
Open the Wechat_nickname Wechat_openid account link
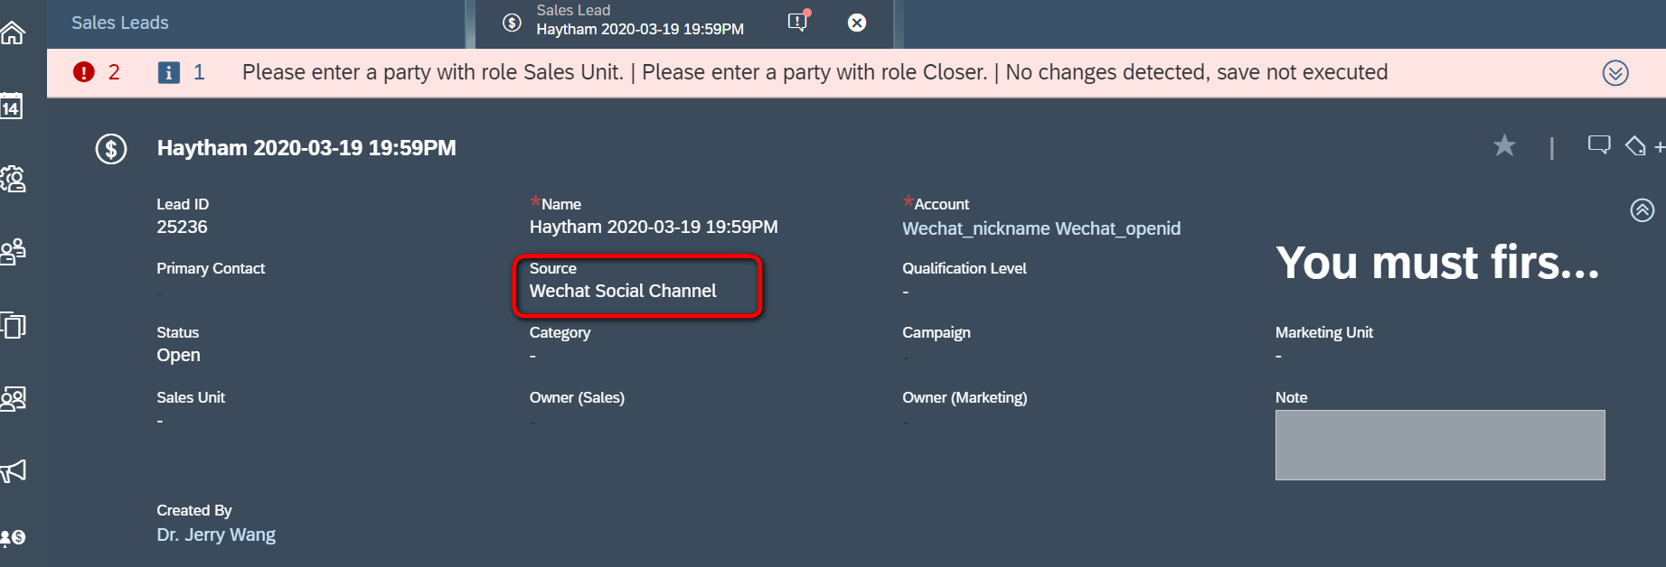[x=1041, y=228]
